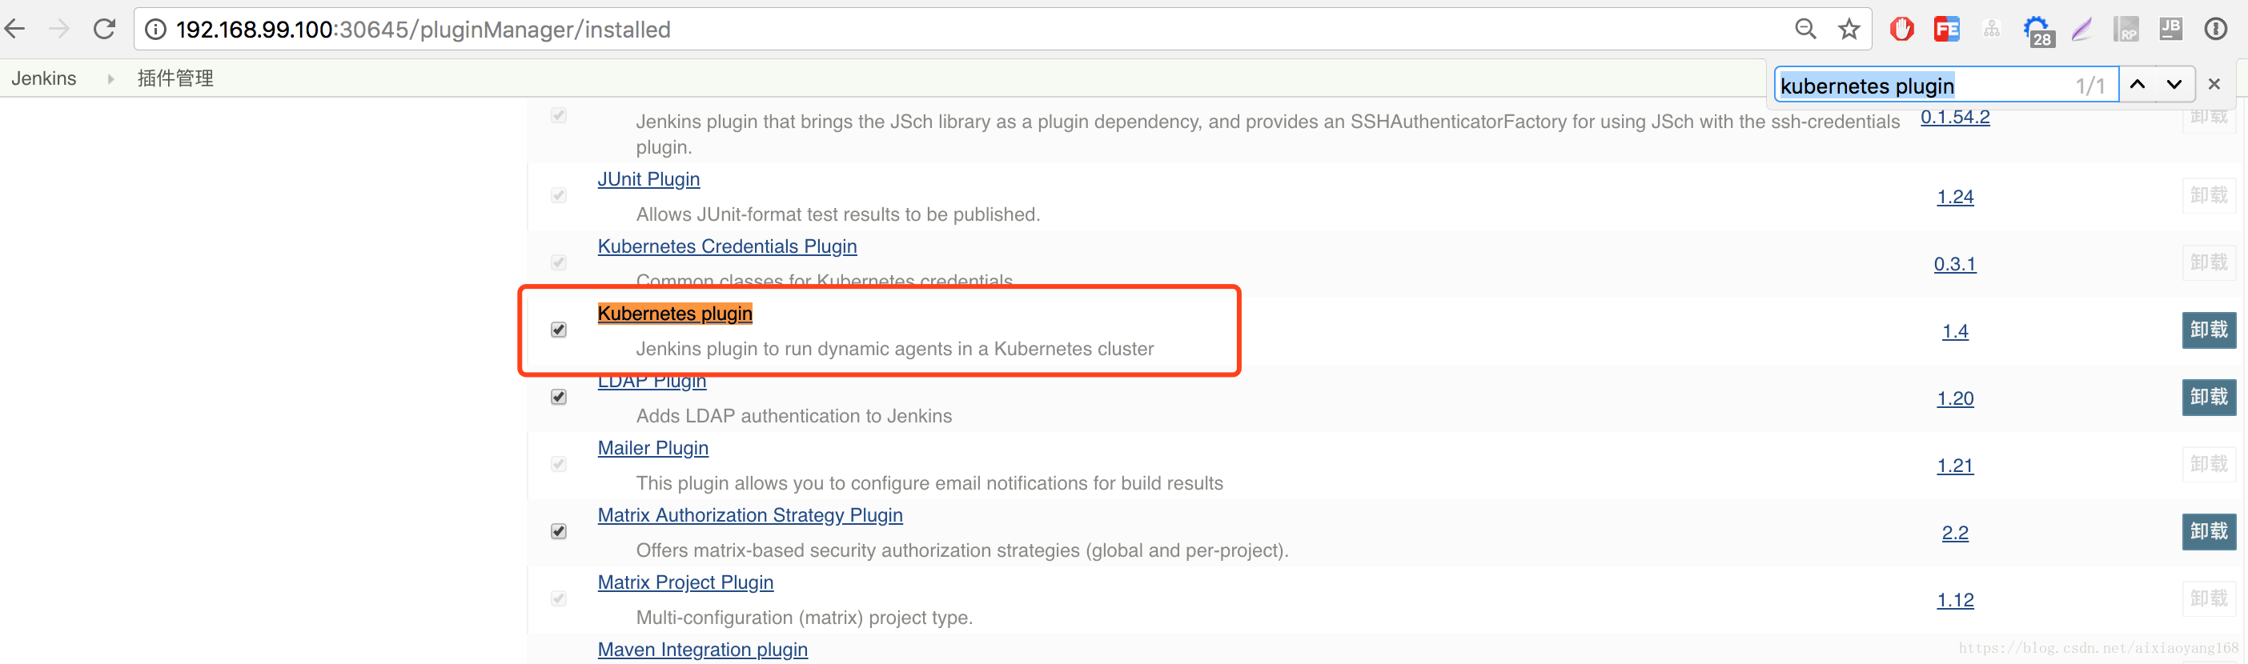Click the '1/1' find match counter
This screenshot has height=664, width=2248.
click(x=2090, y=86)
